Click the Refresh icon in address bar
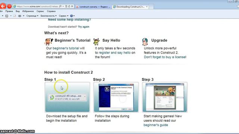 [x=69, y=6]
